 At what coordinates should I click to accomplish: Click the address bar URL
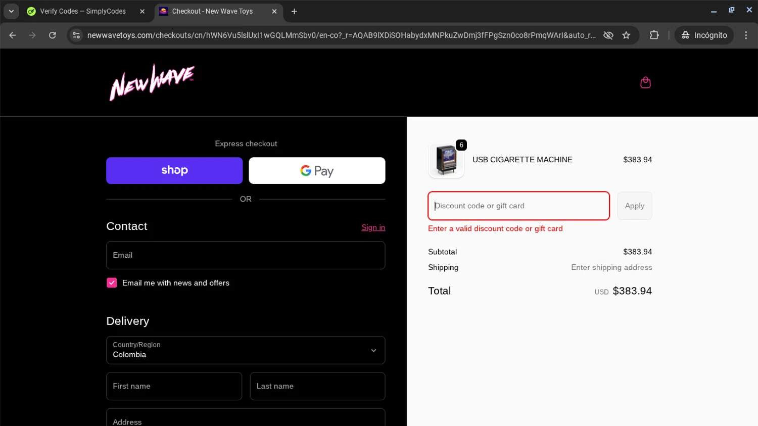click(x=341, y=35)
